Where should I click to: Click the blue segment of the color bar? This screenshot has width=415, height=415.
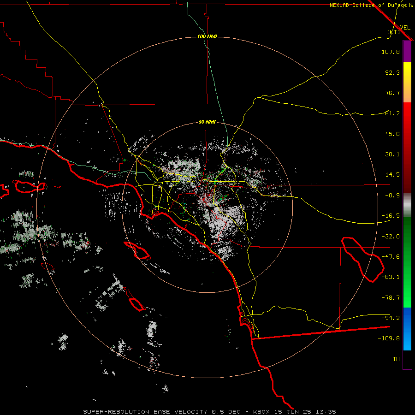pos(407,329)
